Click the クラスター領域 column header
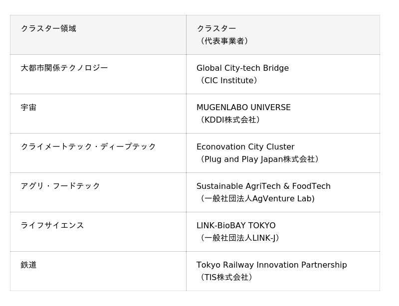Image resolution: width=399 pixels, height=306 pixels. pos(48,29)
